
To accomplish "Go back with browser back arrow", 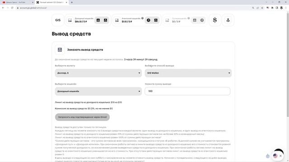I will tap(3, 8).
